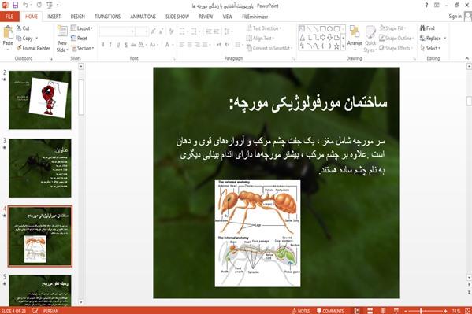Clear all formatting icon
Viewport: 472px width, 314px height.
point(171,31)
